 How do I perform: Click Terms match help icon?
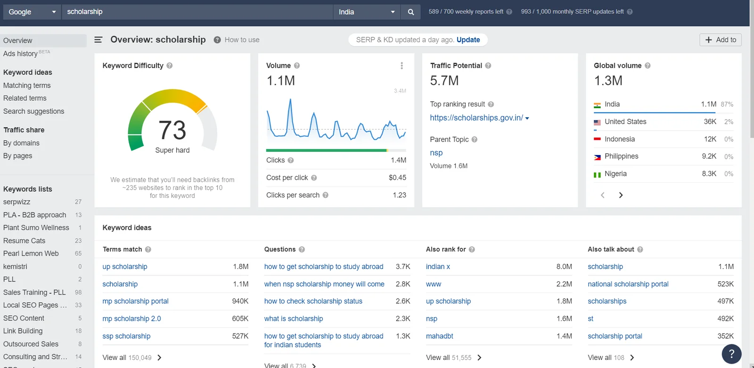[148, 249]
